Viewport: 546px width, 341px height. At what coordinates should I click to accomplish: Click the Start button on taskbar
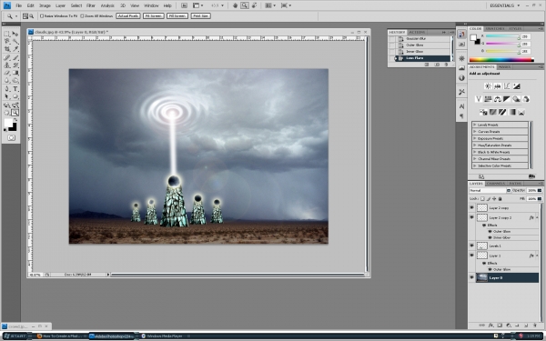click(x=15, y=336)
